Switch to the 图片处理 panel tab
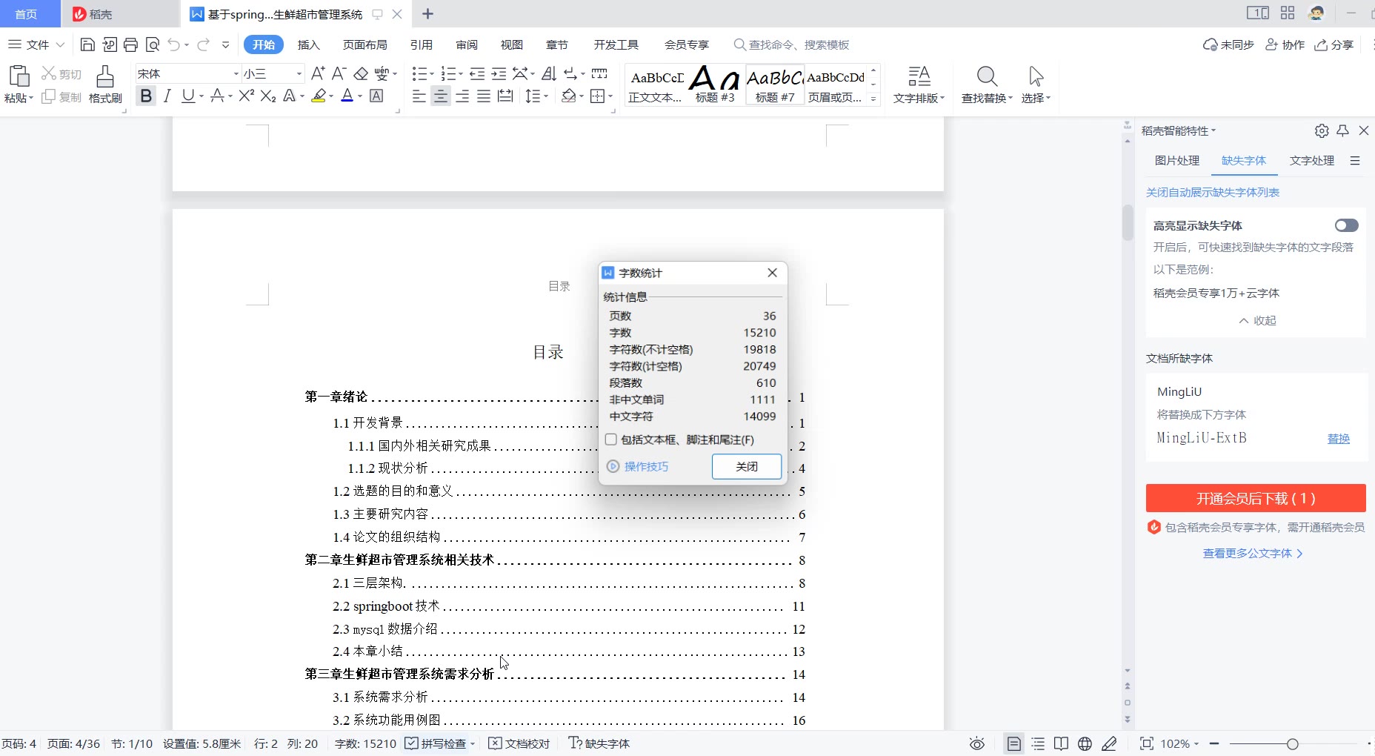Viewport: 1375px width, 756px height. point(1177,160)
